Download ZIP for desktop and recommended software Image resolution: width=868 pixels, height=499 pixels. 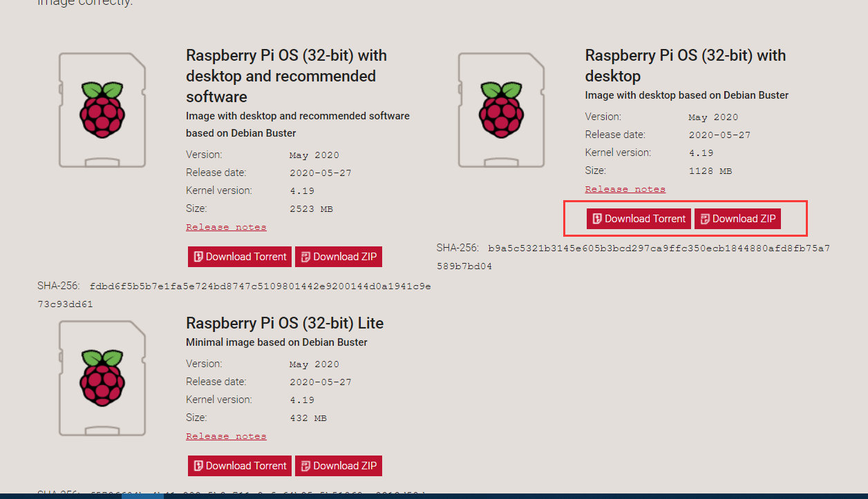click(339, 257)
